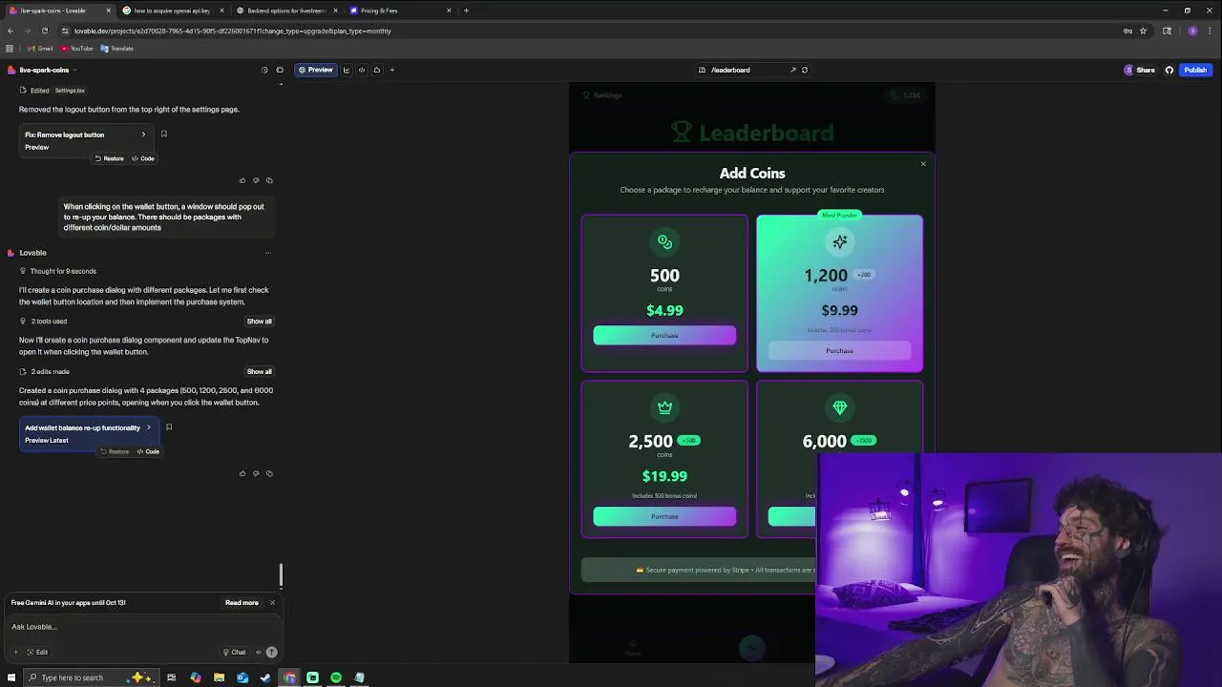Open the code view icon next to analytics
The image size is (1222, 687).
(362, 70)
